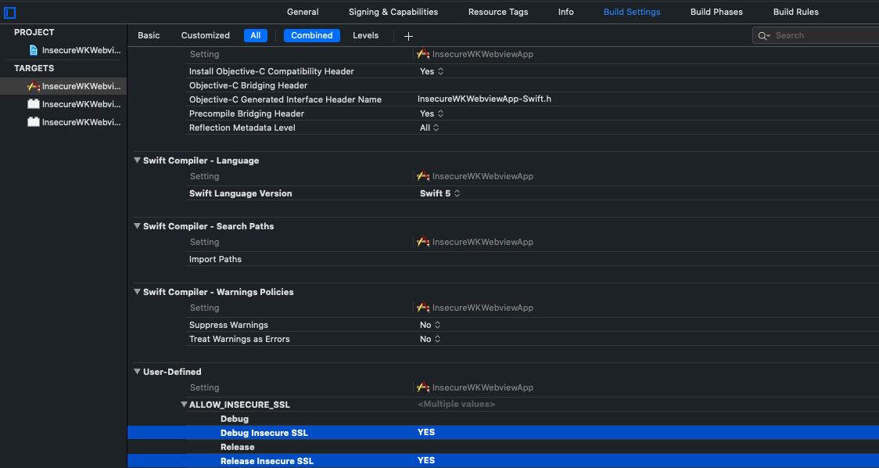
Task: Show Basic build settings
Action: (149, 35)
